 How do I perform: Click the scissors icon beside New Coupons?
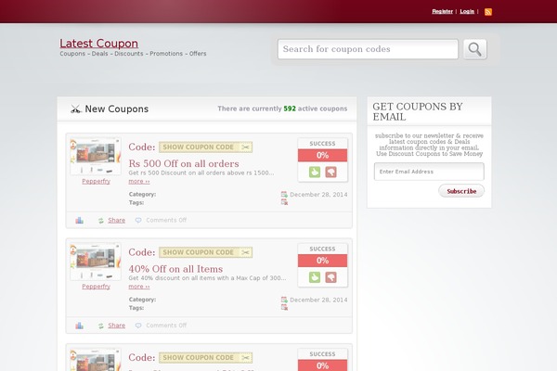coord(75,109)
